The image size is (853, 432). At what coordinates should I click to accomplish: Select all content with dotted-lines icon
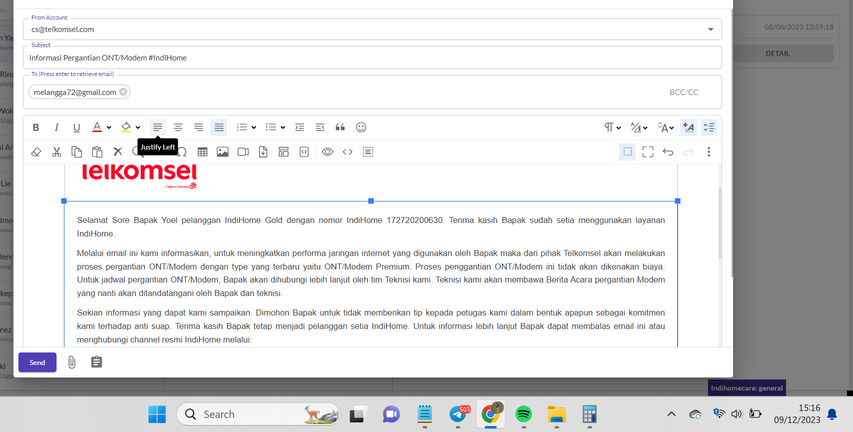[368, 152]
